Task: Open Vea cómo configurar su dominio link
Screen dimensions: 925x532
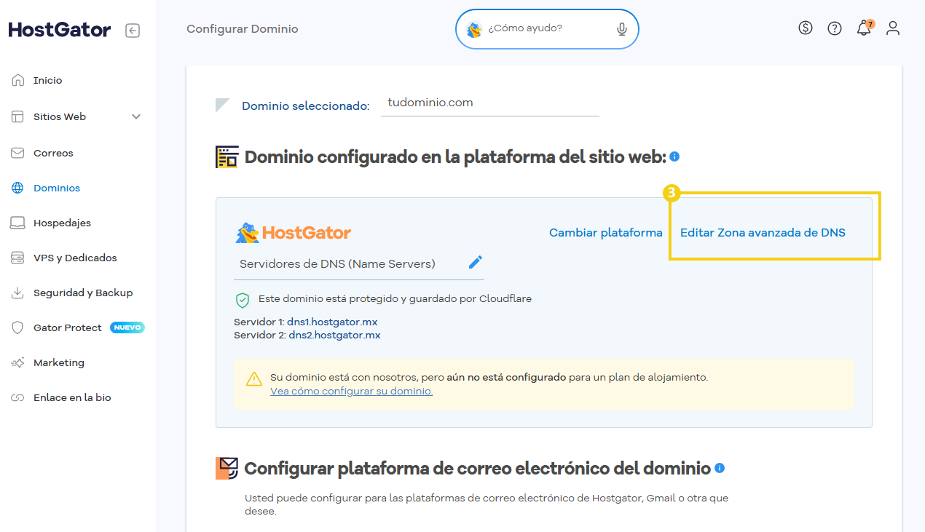Action: (x=351, y=391)
